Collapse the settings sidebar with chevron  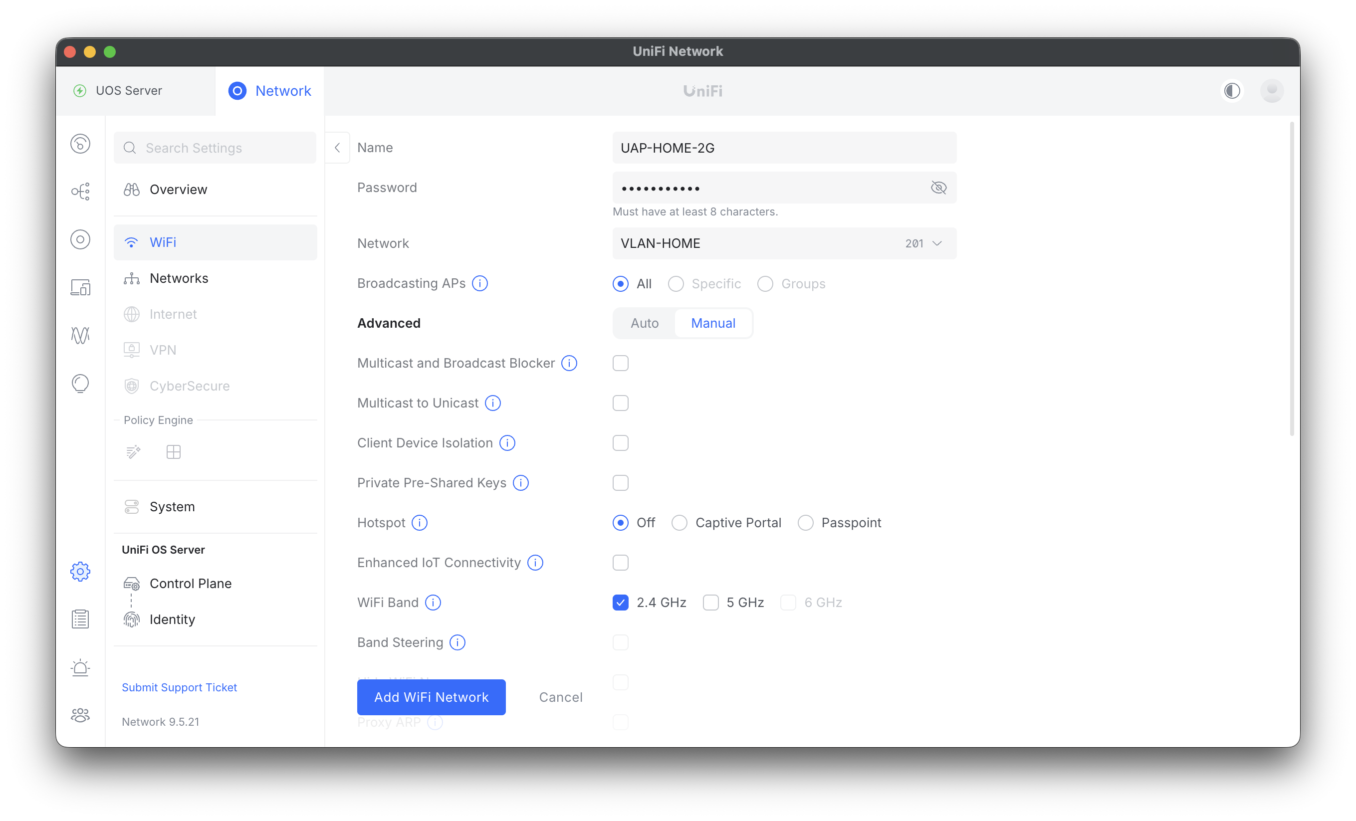pyautogui.click(x=337, y=148)
